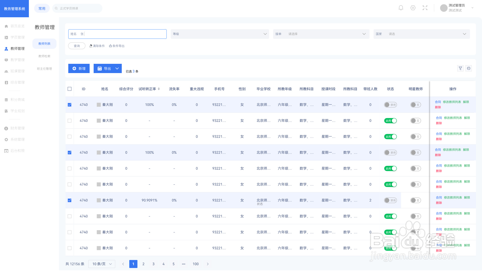Click the 姓名 search input field

123,34
